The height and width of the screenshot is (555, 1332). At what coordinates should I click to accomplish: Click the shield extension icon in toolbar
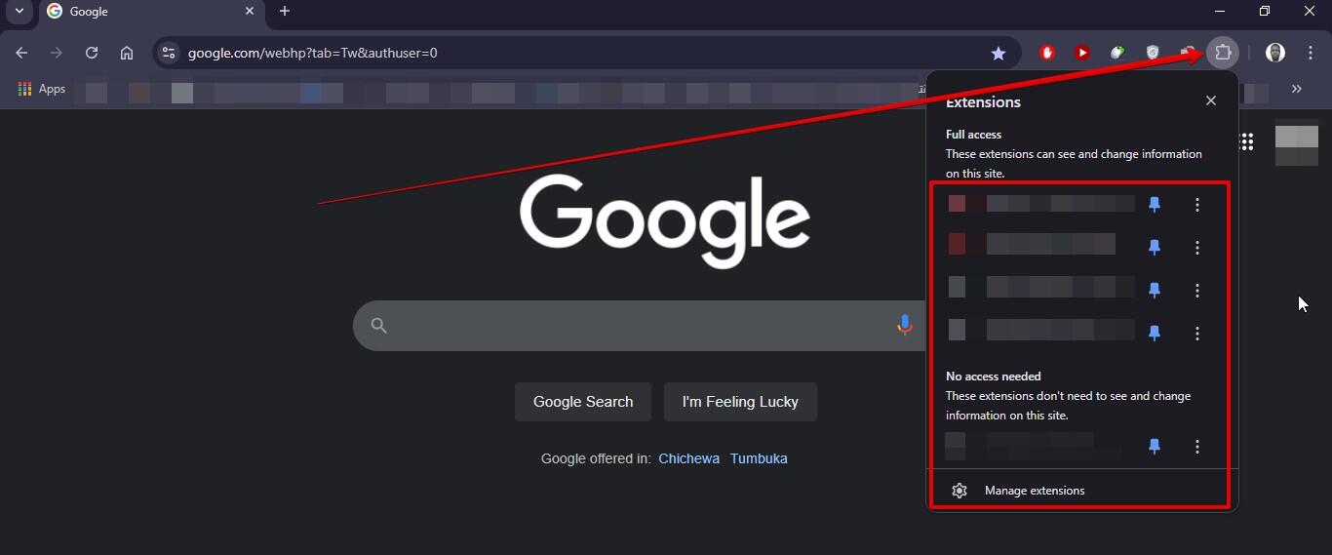[1153, 53]
